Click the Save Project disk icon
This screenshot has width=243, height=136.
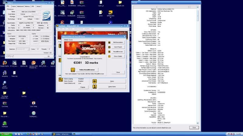click(109, 47)
